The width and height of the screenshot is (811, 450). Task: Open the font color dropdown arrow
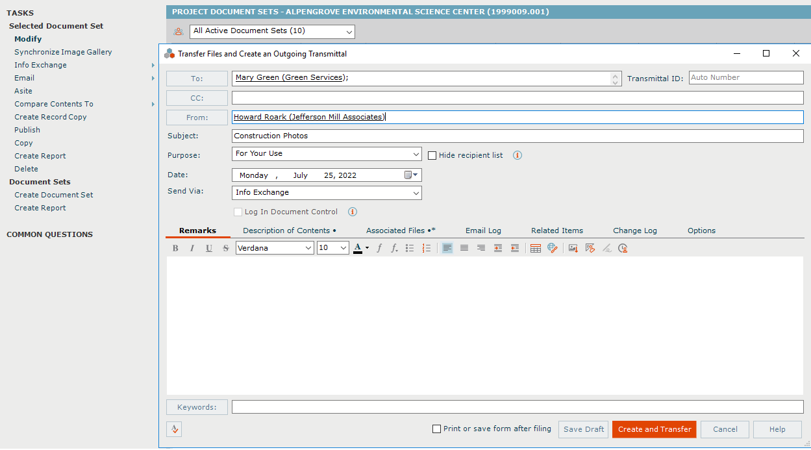pyautogui.click(x=367, y=248)
